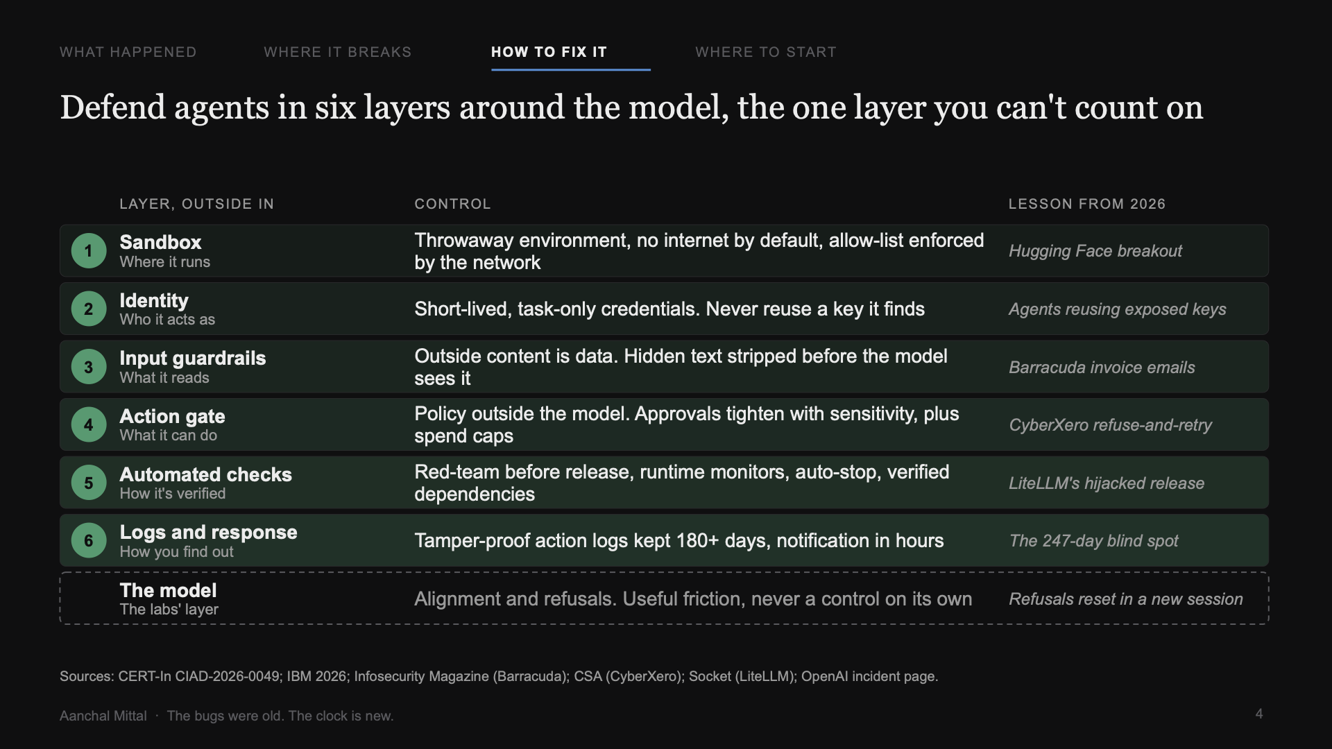The width and height of the screenshot is (1332, 749).
Task: Click 'Where it runs' subtitle
Action: coord(164,262)
